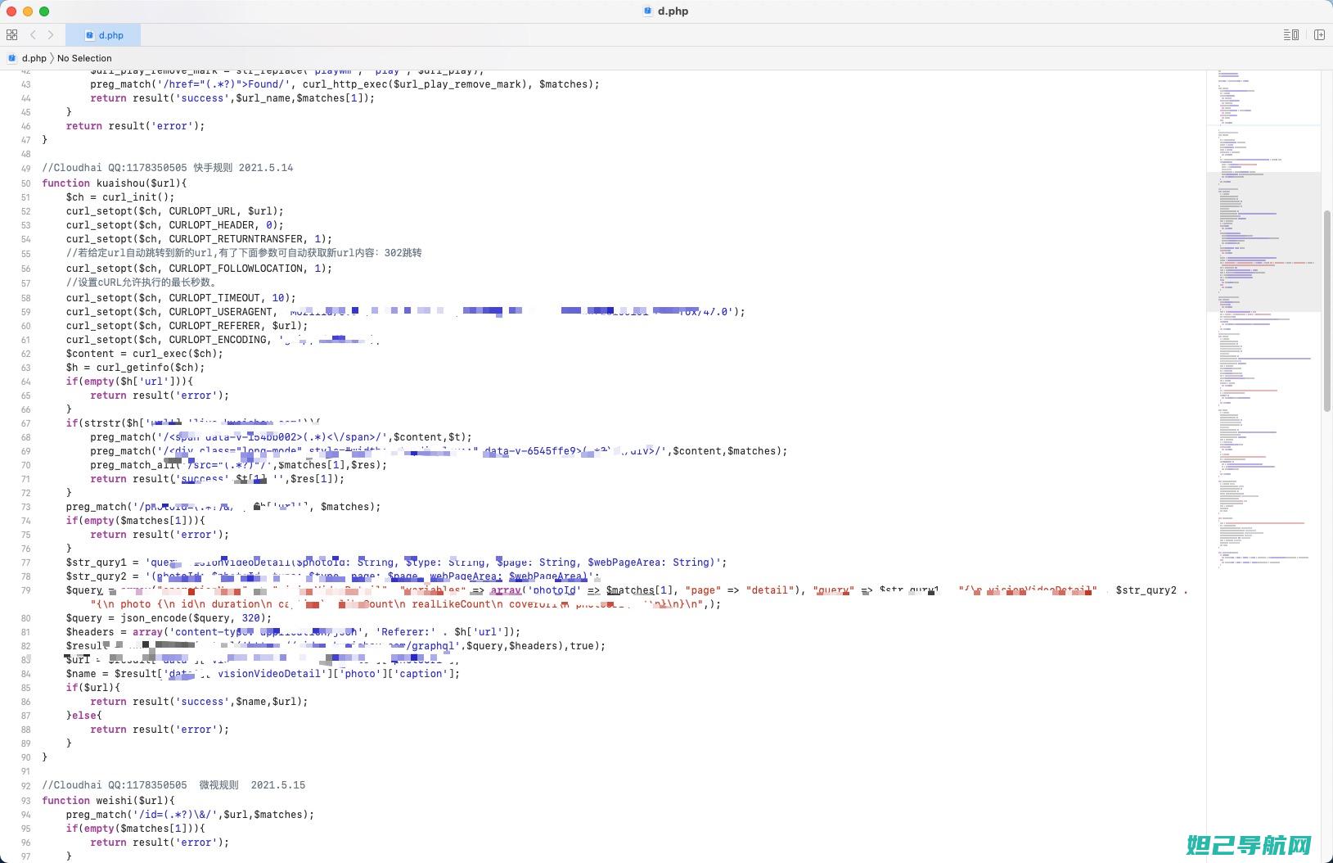Close the window with the red button

[x=11, y=11]
